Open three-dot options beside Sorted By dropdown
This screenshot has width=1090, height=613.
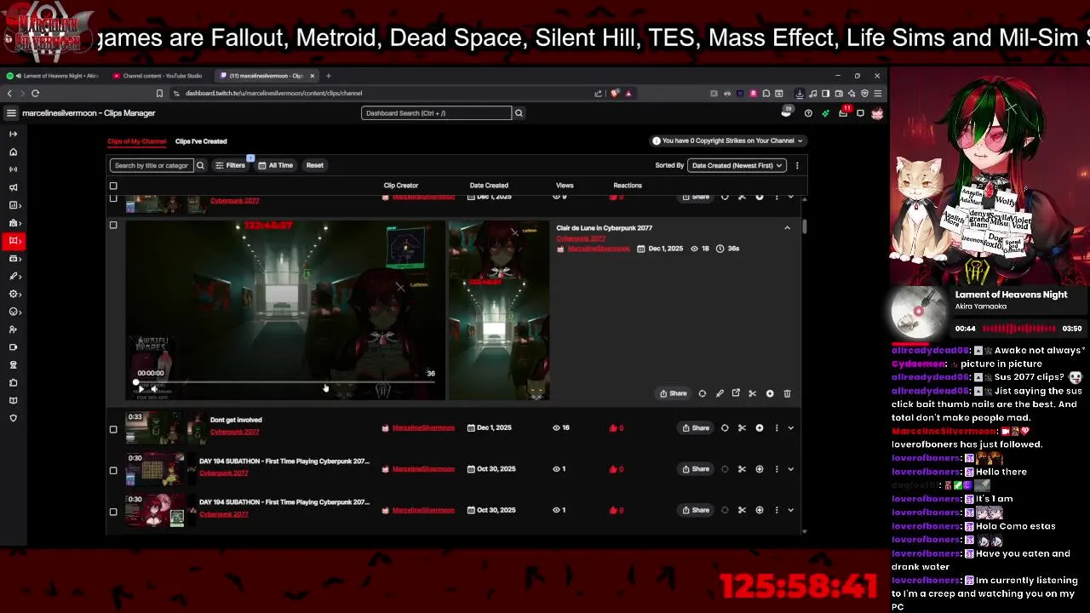pyautogui.click(x=797, y=165)
